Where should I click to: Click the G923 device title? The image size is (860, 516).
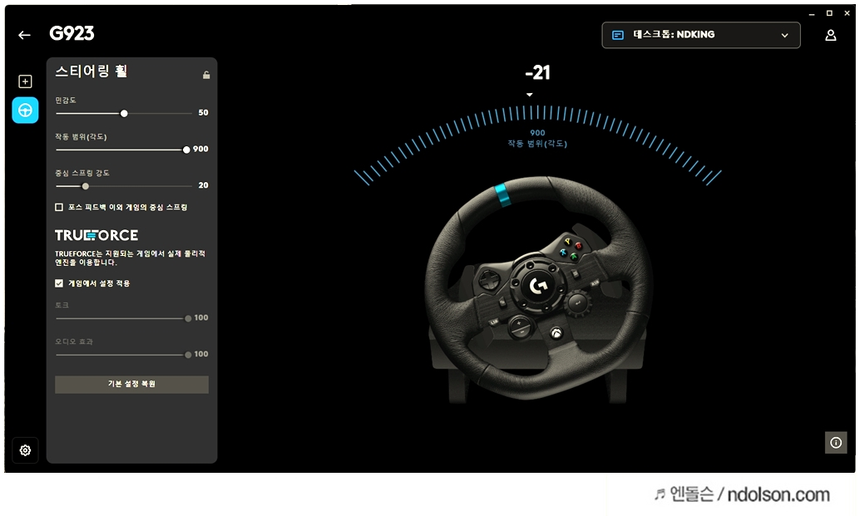(x=72, y=33)
